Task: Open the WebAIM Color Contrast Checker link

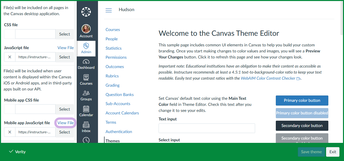Action: tap(268, 78)
